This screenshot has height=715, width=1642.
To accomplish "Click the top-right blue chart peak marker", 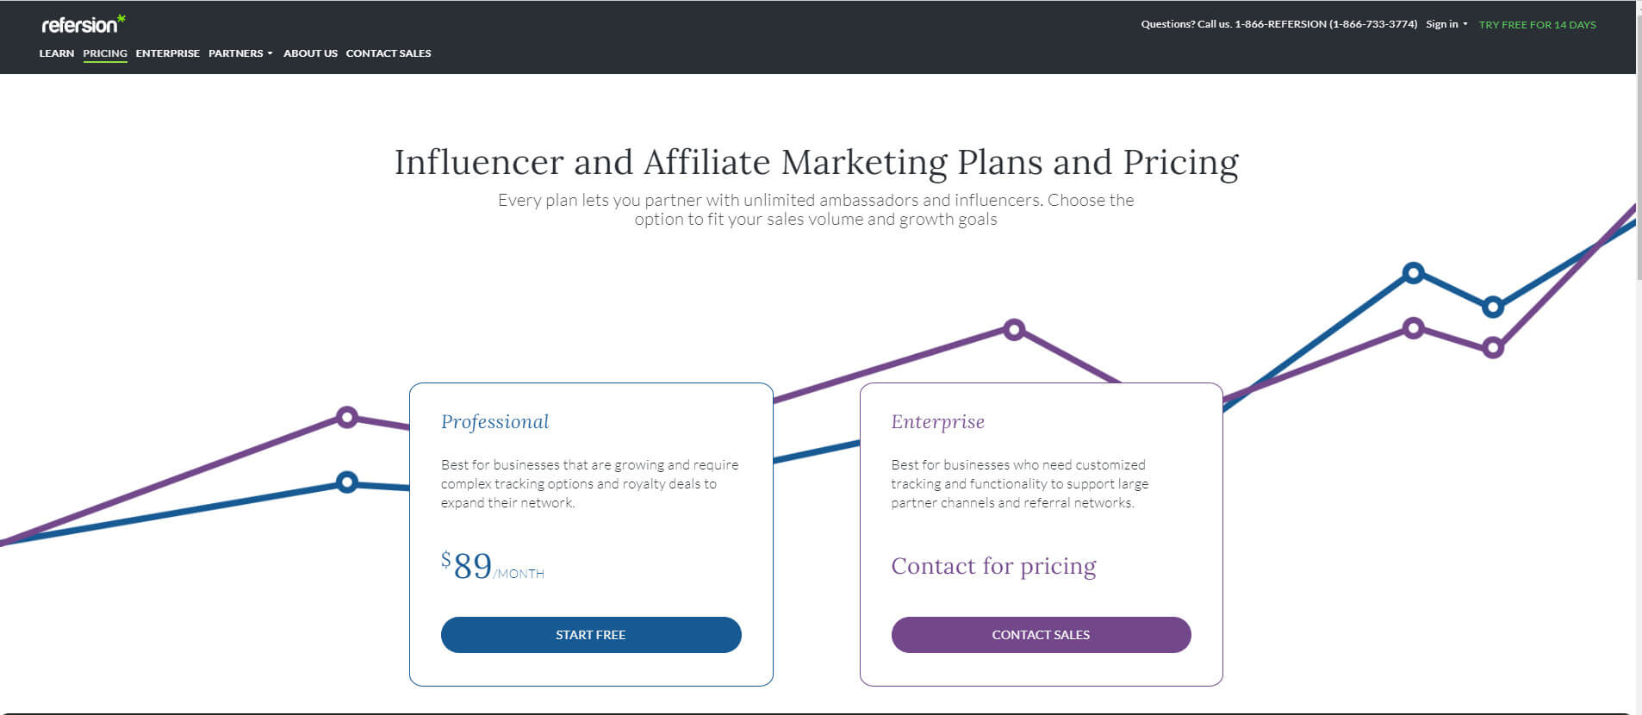I will click(x=1413, y=273).
